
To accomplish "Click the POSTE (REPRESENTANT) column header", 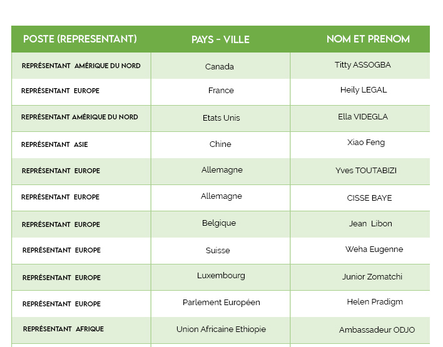I will (80, 39).
